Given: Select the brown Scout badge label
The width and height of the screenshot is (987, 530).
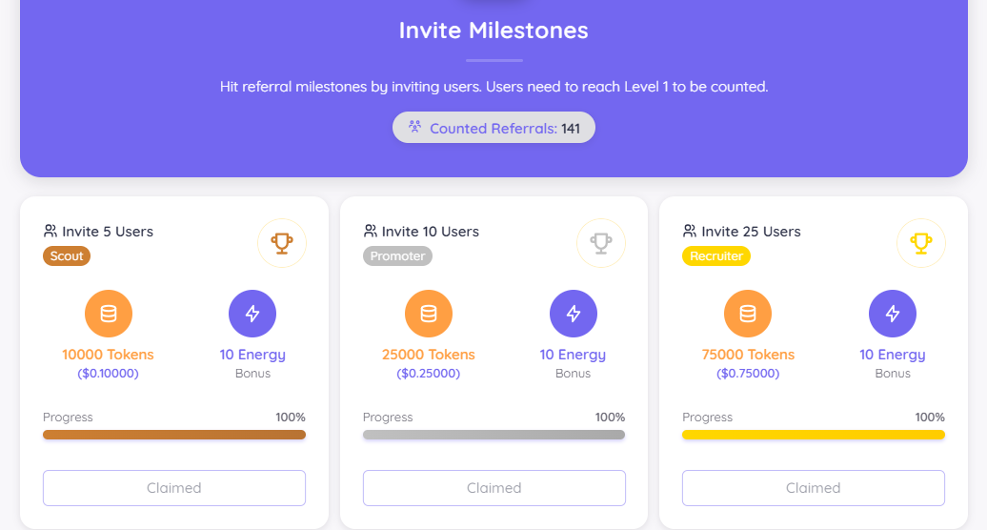Looking at the screenshot, I should pos(67,255).
